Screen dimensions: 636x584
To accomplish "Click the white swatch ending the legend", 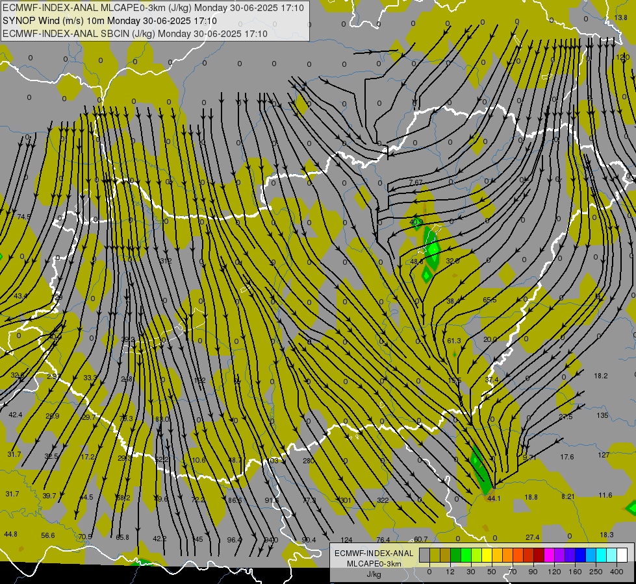I will click(x=622, y=555).
